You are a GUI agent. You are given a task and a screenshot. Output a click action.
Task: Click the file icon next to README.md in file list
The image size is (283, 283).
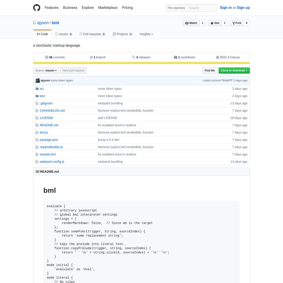pos(37,125)
